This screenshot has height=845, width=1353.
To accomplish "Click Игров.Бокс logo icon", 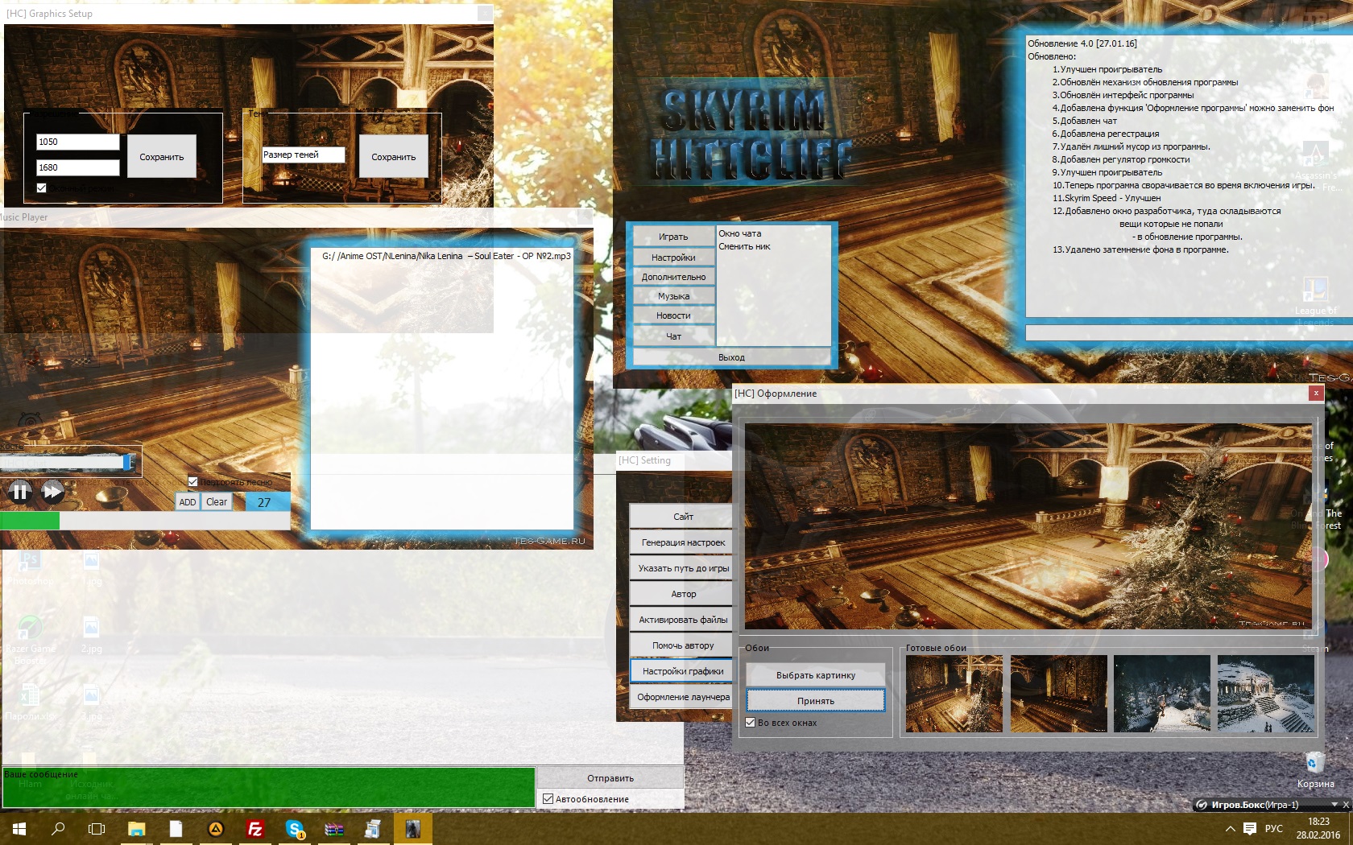I will pyautogui.click(x=1202, y=805).
